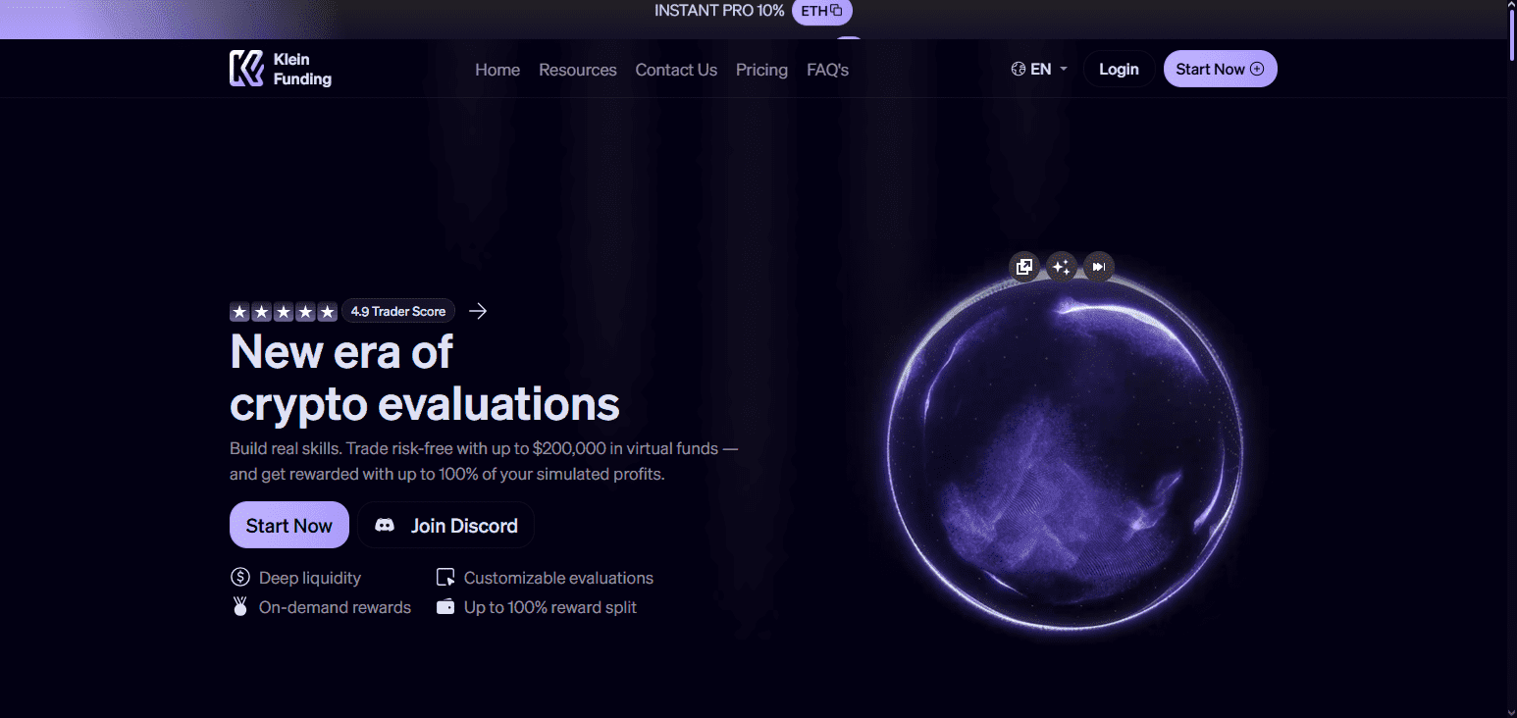The width and height of the screenshot is (1517, 718).
Task: Click the medal icon beside On-demand rewards
Action: pyautogui.click(x=238, y=606)
